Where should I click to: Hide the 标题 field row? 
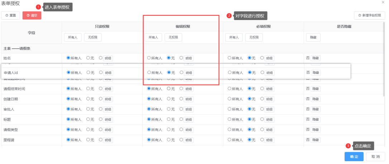(x=316, y=120)
